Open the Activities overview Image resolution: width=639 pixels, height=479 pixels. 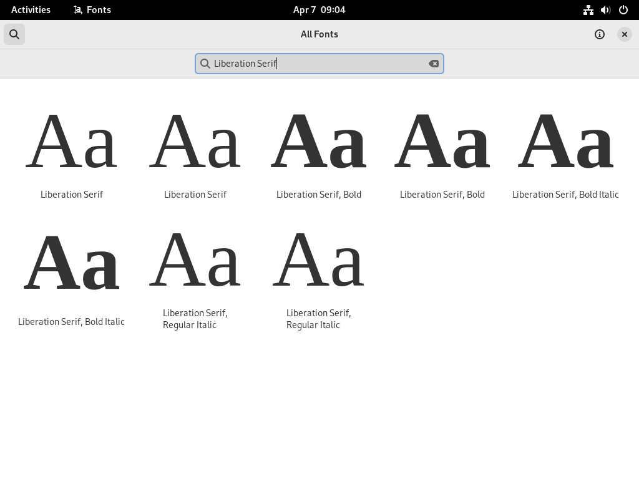point(31,10)
